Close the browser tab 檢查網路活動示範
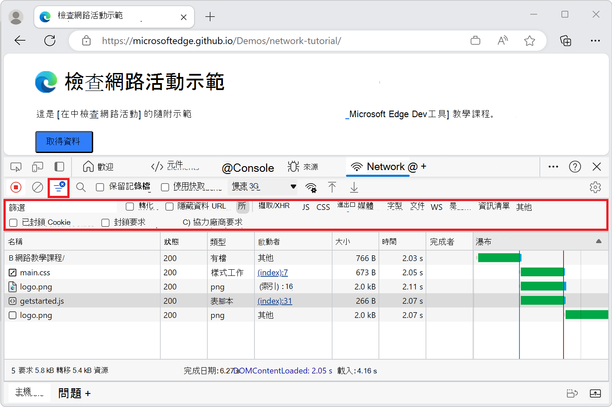The width and height of the screenshot is (612, 407). [x=184, y=17]
